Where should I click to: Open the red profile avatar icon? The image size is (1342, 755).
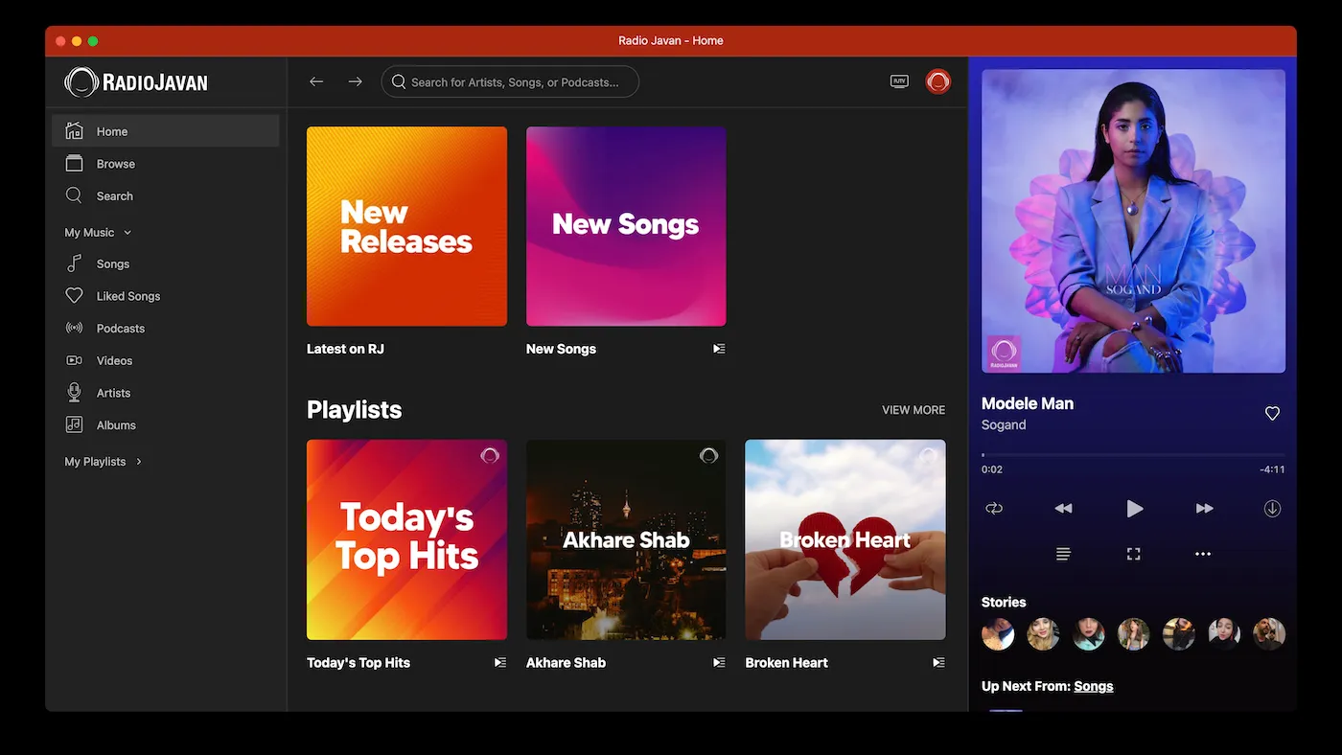coord(937,81)
